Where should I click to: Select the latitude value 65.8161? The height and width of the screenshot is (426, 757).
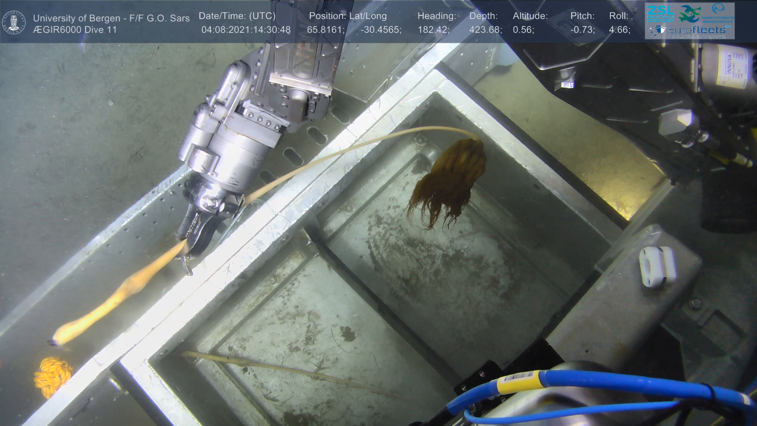pyautogui.click(x=325, y=30)
